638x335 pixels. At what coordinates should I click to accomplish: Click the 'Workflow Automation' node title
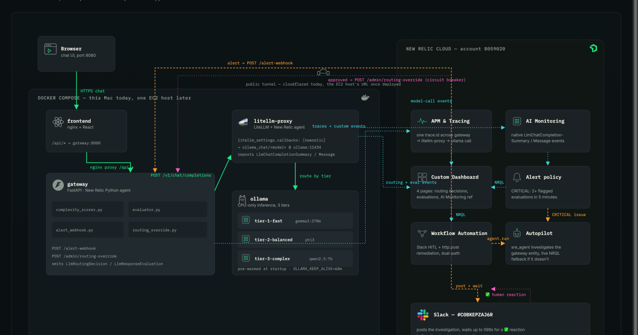459,233
